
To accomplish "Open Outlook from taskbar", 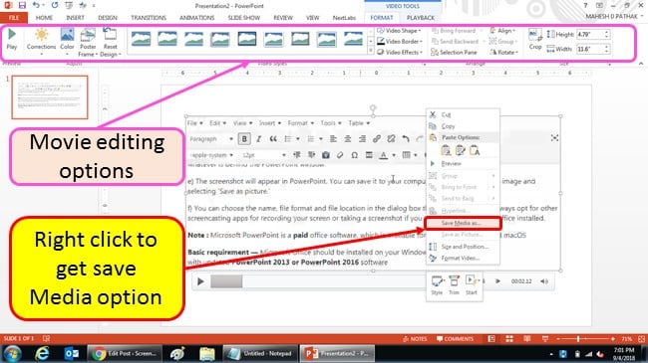I will tap(71, 354).
